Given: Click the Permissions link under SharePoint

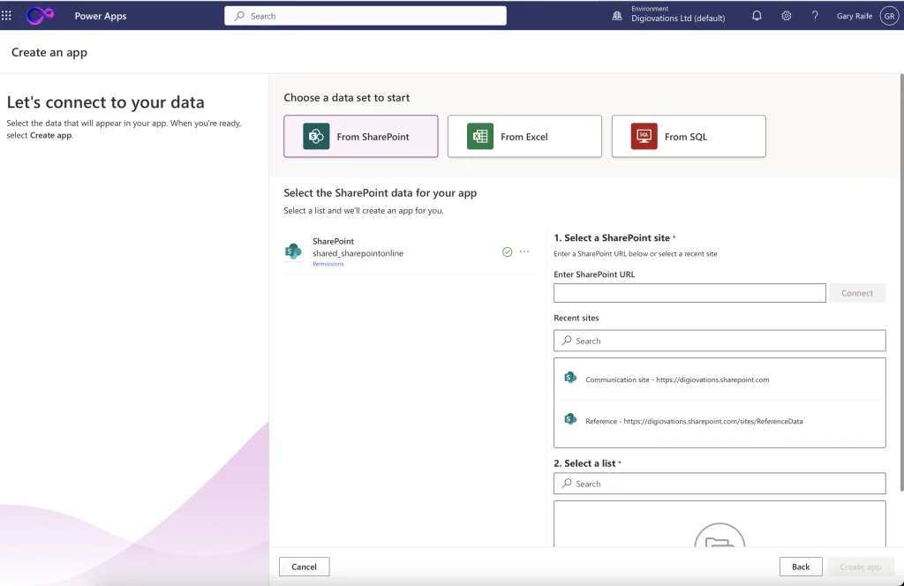Looking at the screenshot, I should pos(328,264).
